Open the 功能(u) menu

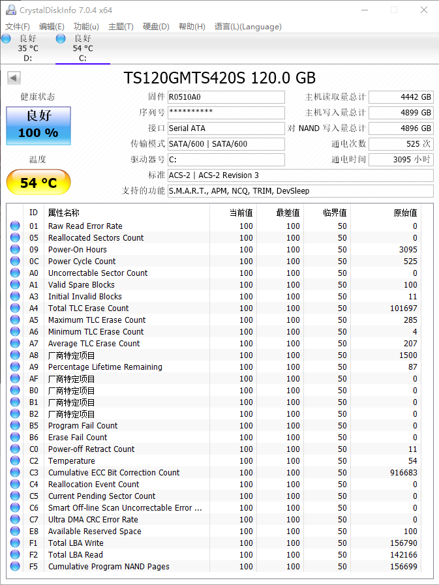pos(86,27)
